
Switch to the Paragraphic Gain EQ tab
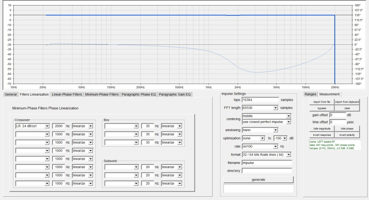(175, 94)
